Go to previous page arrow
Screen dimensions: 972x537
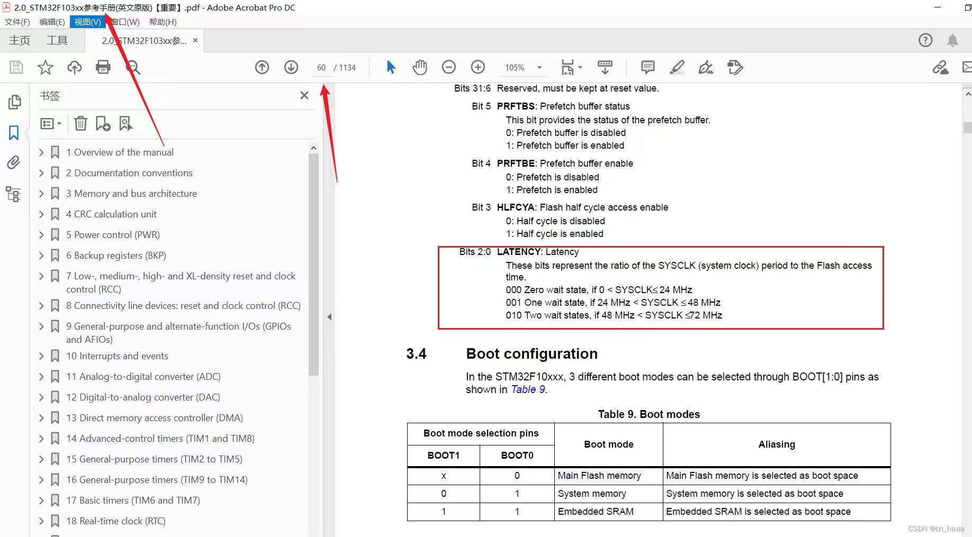click(x=262, y=67)
